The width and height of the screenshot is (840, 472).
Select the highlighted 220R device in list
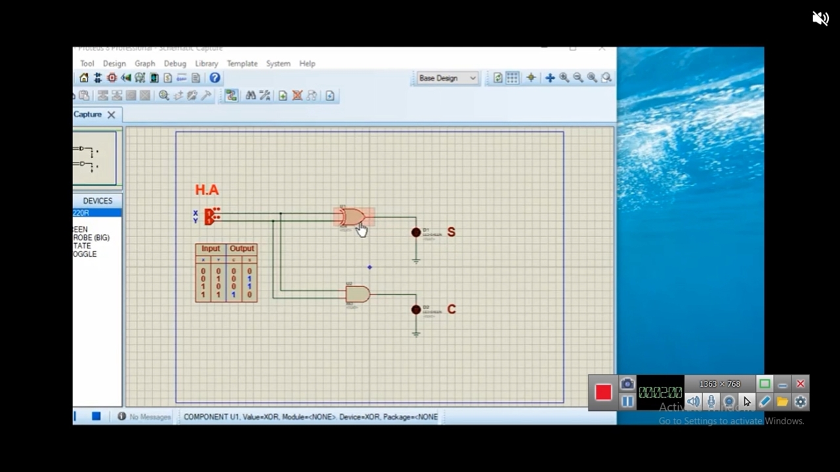[x=96, y=213]
